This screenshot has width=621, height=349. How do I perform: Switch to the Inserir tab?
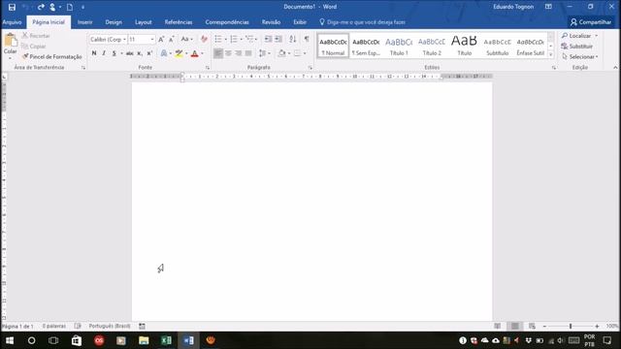point(84,22)
